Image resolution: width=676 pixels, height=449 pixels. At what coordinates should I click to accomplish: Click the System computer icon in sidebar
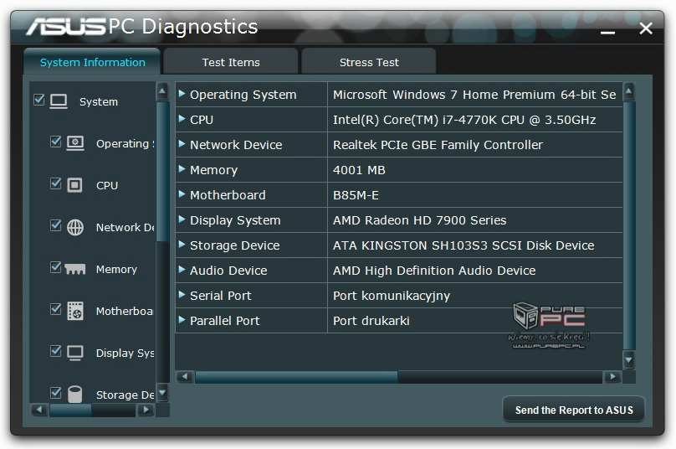[x=59, y=101]
